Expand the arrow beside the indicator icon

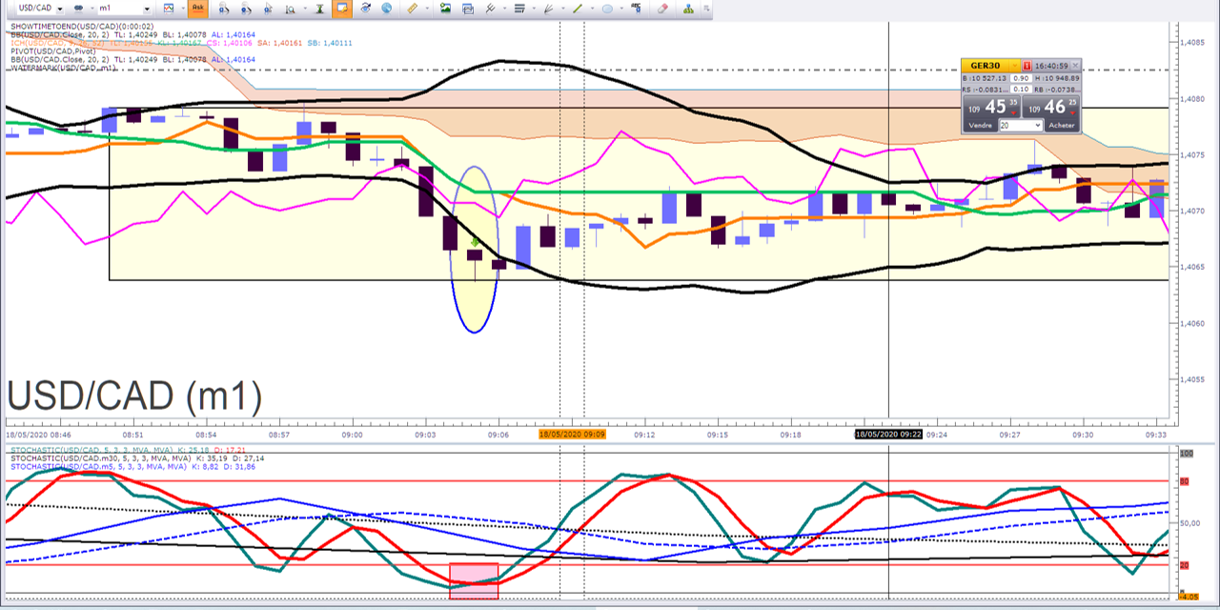pos(503,9)
